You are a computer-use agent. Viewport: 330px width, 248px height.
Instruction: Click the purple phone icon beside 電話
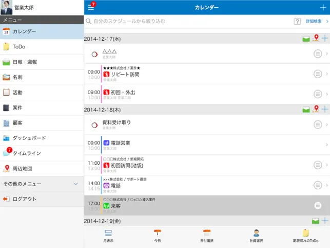(x=106, y=186)
